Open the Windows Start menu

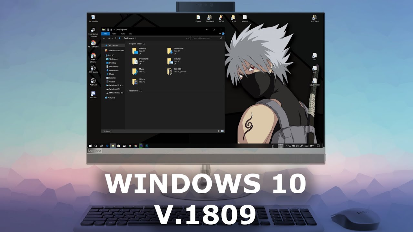90,146
